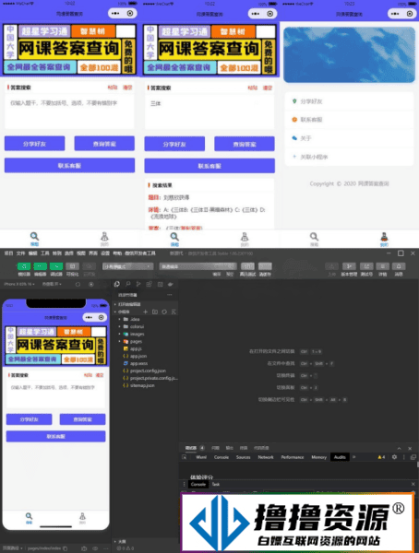Open the Version Management toolbar icon
Screen dimensions: 419x553
click(x=349, y=266)
